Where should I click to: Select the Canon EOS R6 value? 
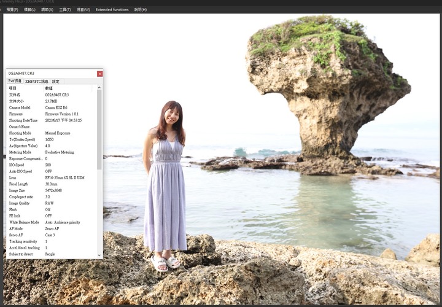pos(56,107)
